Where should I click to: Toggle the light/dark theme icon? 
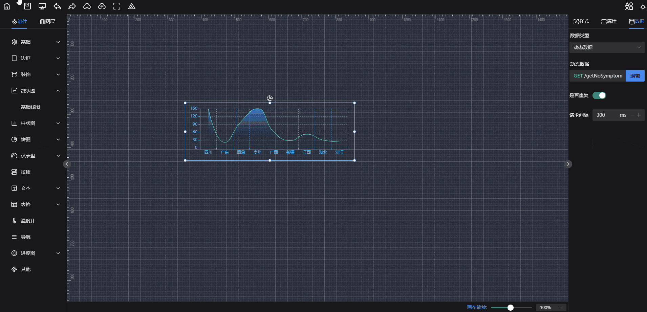tap(643, 7)
